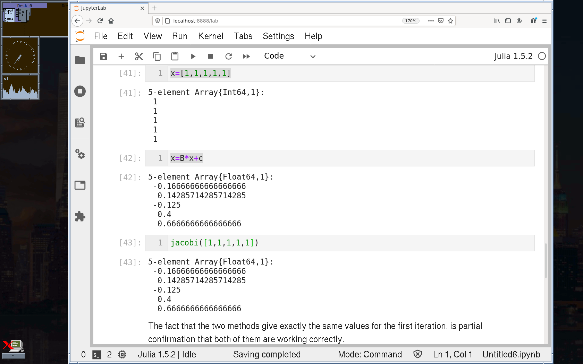Viewport: 583px width, 364px height.
Task: Click the Julia 1.5.2 kernel name button
Action: (513, 56)
